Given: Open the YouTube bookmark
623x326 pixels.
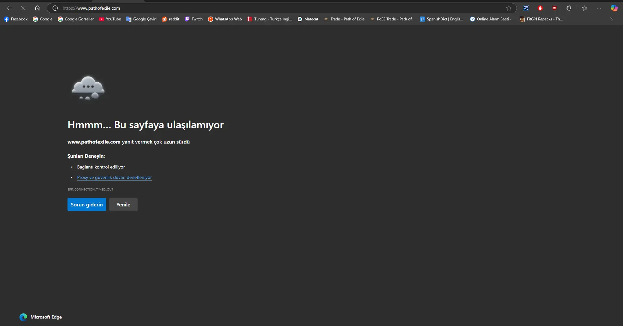Looking at the screenshot, I should [x=110, y=19].
